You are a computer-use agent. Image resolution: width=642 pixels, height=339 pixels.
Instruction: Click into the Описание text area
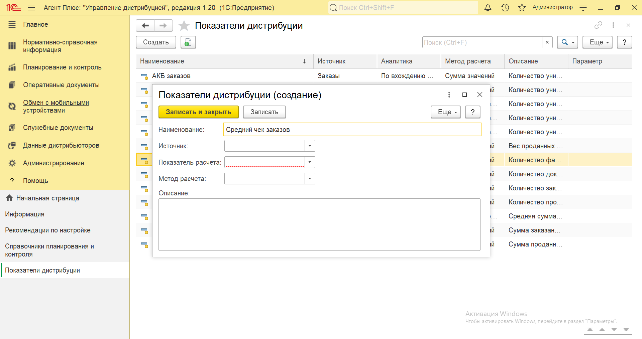click(319, 224)
